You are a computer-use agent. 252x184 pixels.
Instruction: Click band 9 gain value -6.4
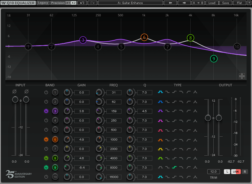point(82,167)
